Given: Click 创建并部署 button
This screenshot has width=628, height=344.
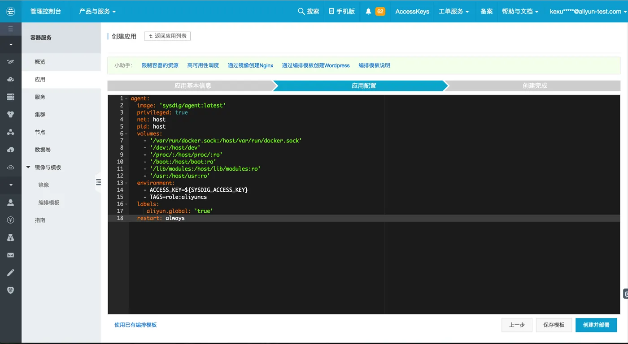Looking at the screenshot, I should (x=596, y=325).
